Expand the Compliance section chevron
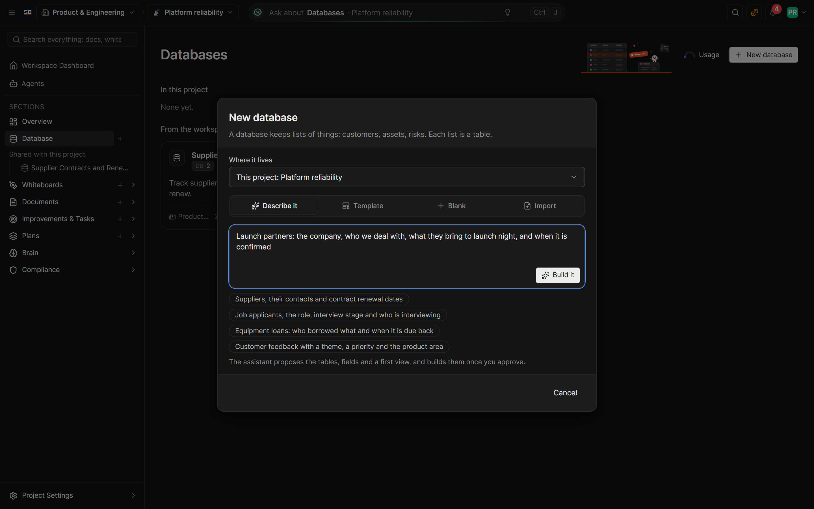 133,270
